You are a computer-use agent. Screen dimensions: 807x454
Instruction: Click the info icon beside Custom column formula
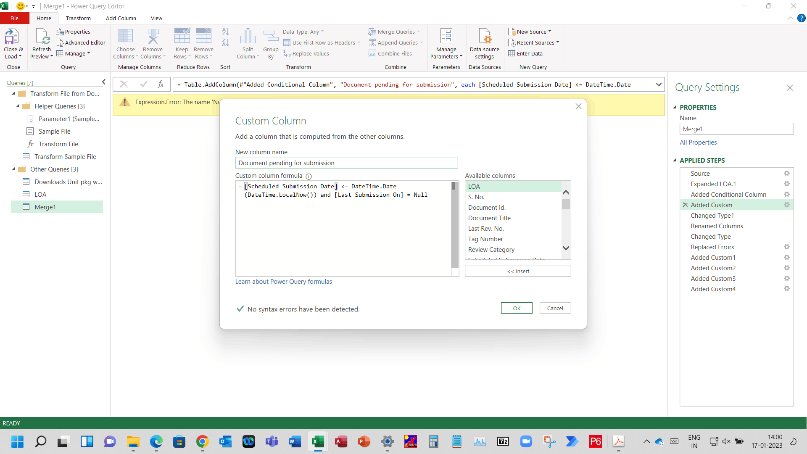pyautogui.click(x=309, y=176)
